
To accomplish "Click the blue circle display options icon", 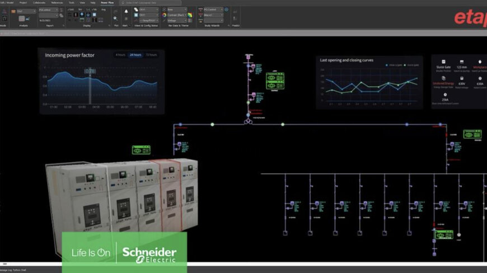I will coord(82,15).
